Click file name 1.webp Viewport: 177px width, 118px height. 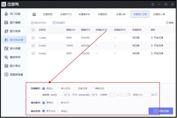point(42,38)
